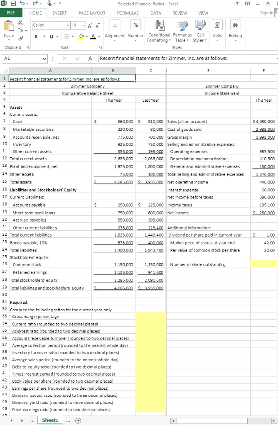Click the Select All corner button
This screenshot has height=425, width=278.
pyautogui.click(x=5, y=71)
